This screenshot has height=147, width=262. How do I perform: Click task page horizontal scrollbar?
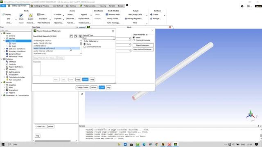(x=53, y=141)
